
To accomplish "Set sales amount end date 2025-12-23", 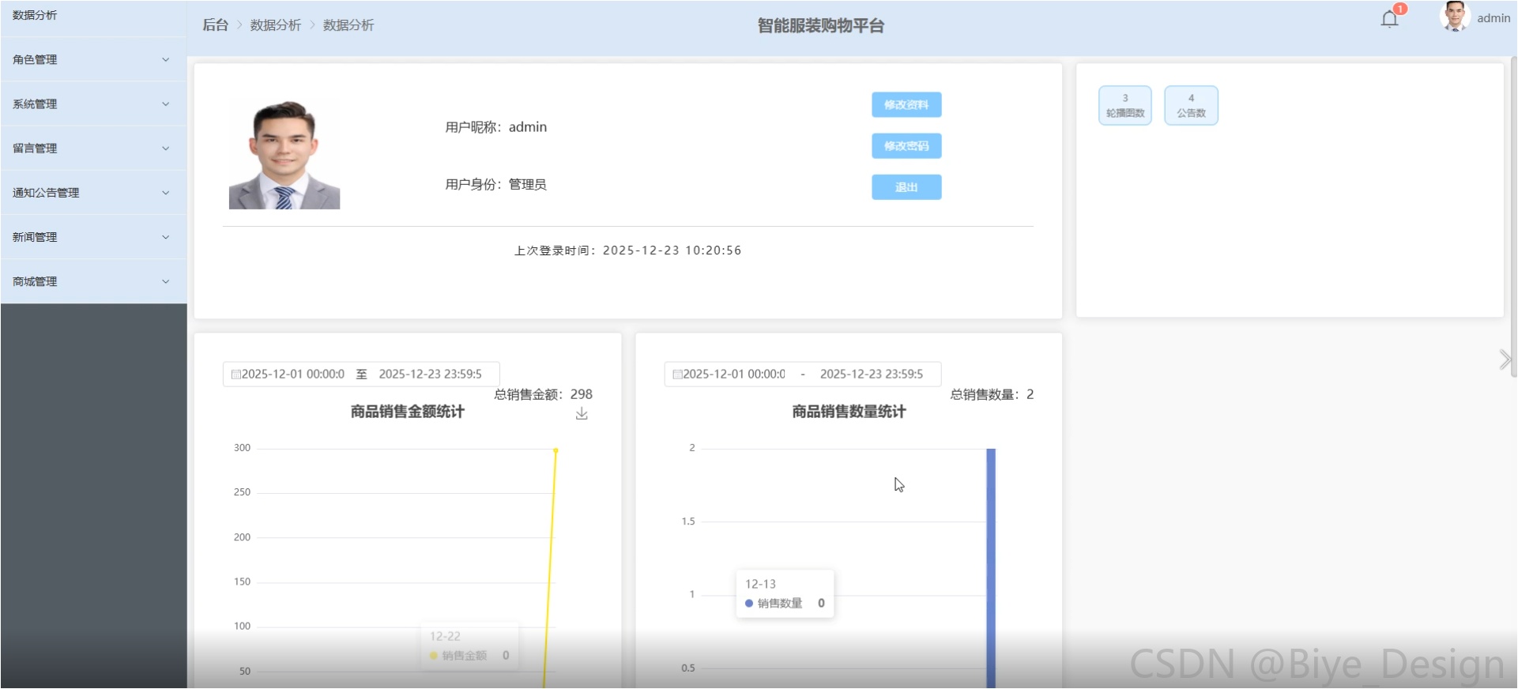I will click(430, 374).
